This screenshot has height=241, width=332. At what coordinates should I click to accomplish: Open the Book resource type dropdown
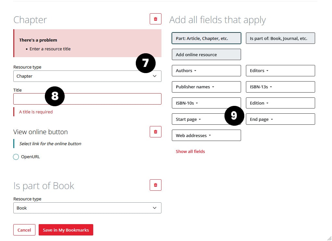point(87,208)
